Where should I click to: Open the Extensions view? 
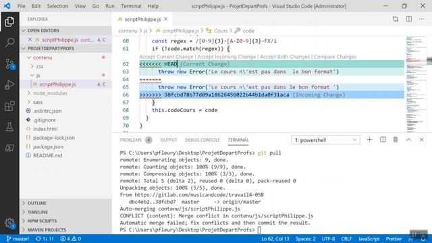pyautogui.click(x=9, y=106)
